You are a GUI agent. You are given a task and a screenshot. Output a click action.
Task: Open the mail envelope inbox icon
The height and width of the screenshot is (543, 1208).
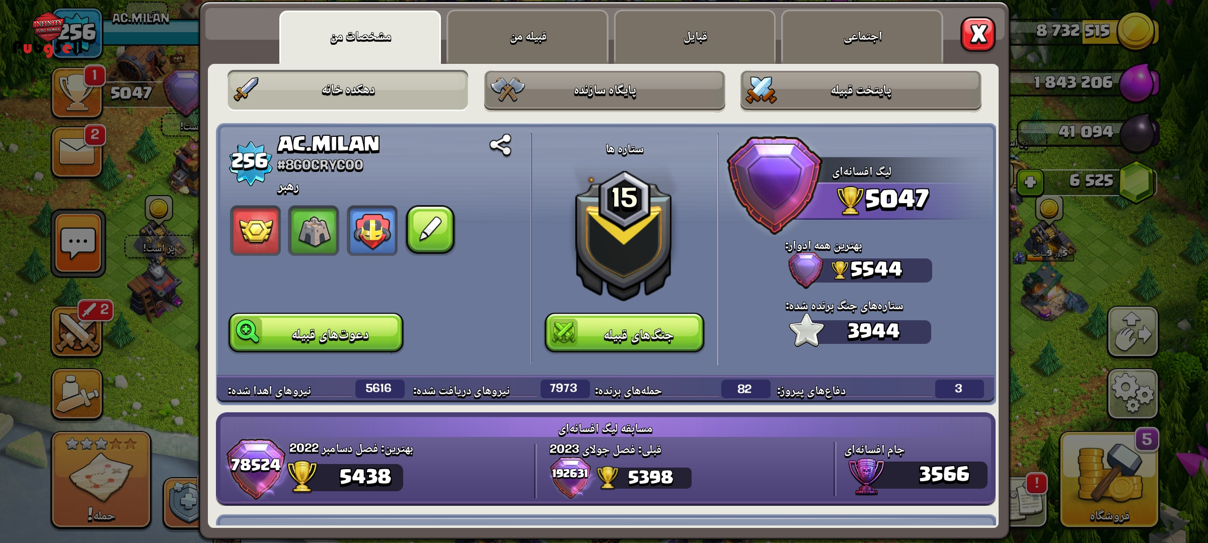click(77, 151)
